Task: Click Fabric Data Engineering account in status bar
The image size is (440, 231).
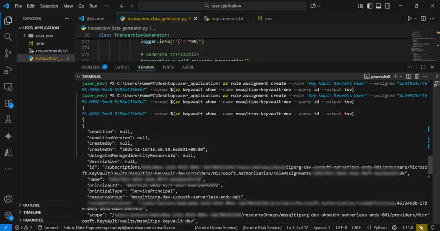Action: (x=119, y=228)
